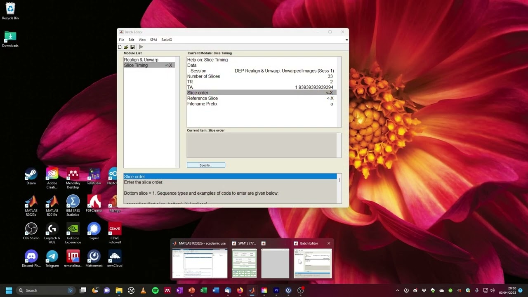Open OBS Studio desktop shortcut

pyautogui.click(x=31, y=232)
